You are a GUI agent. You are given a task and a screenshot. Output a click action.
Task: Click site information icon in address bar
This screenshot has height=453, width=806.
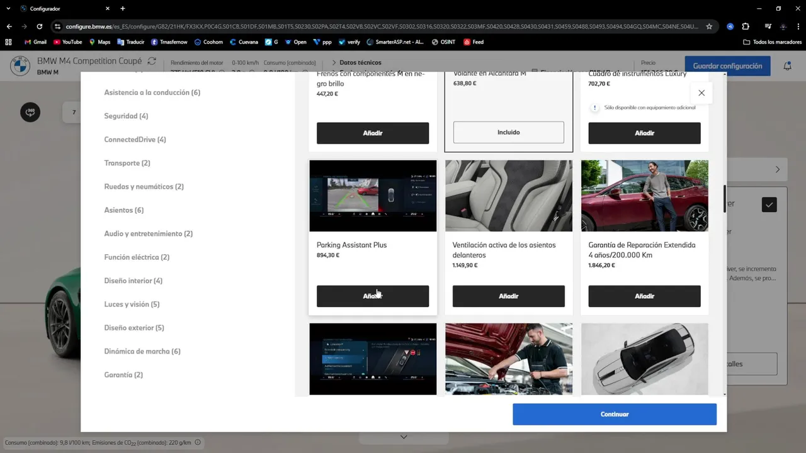57,26
